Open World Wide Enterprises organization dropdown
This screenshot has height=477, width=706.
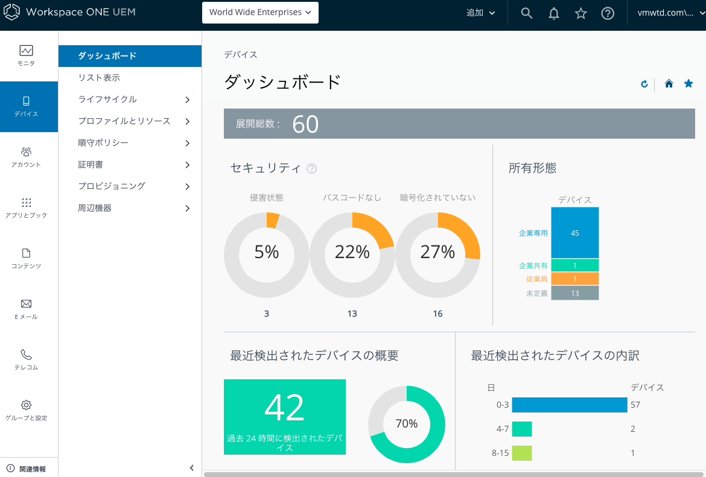pyautogui.click(x=260, y=13)
